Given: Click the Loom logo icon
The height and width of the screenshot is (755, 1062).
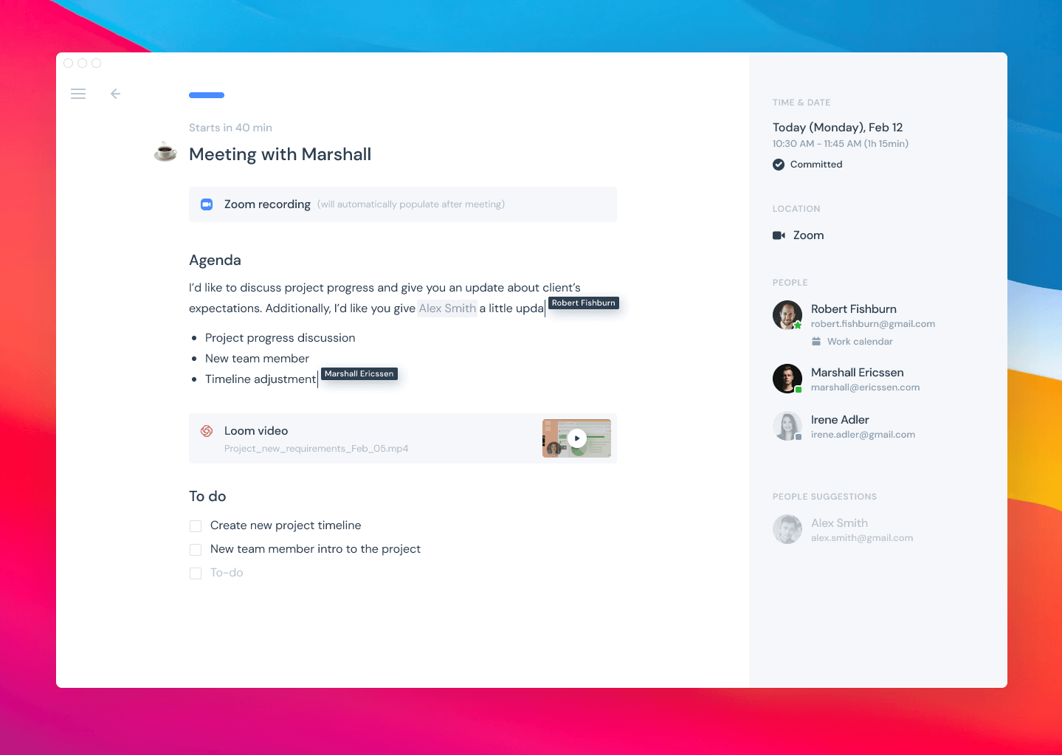Looking at the screenshot, I should (x=207, y=430).
